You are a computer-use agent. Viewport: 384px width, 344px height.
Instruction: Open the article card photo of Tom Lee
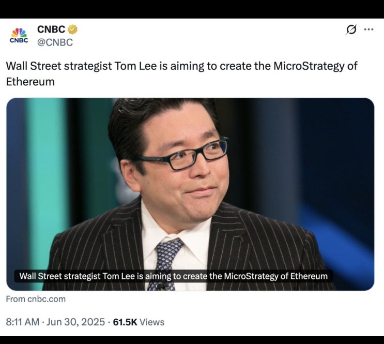190,194
